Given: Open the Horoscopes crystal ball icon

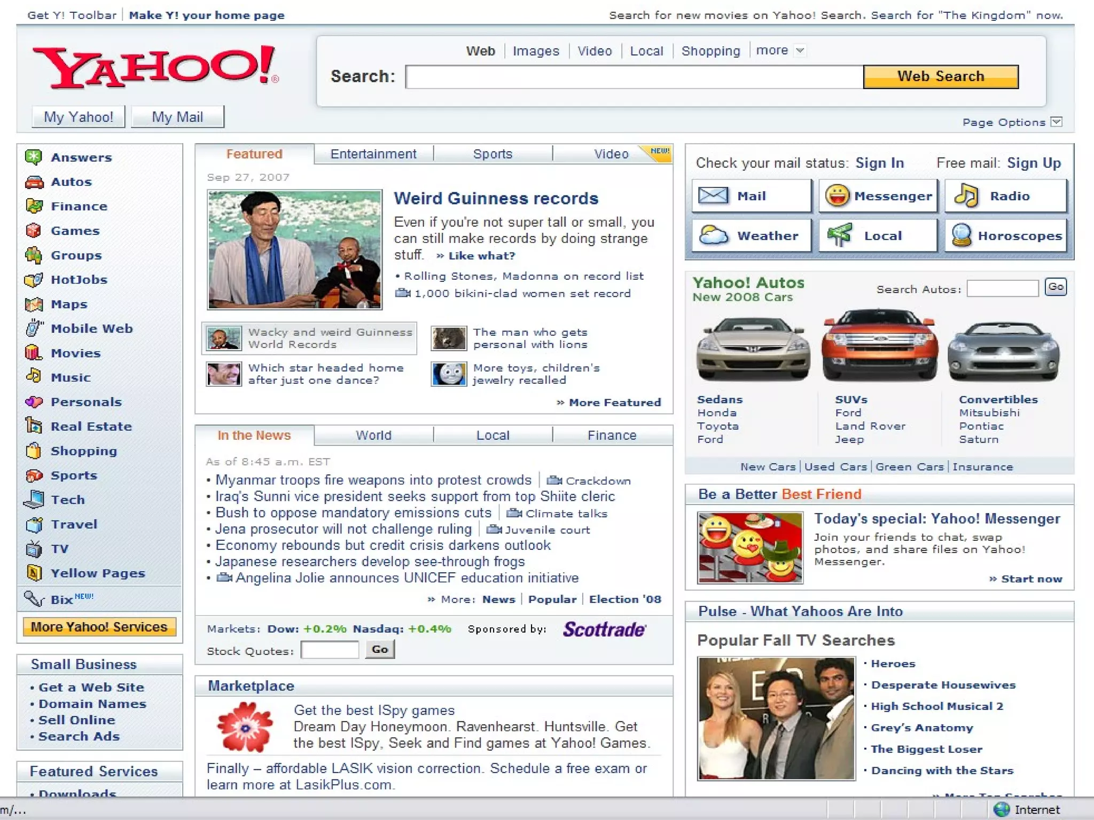Looking at the screenshot, I should [962, 235].
